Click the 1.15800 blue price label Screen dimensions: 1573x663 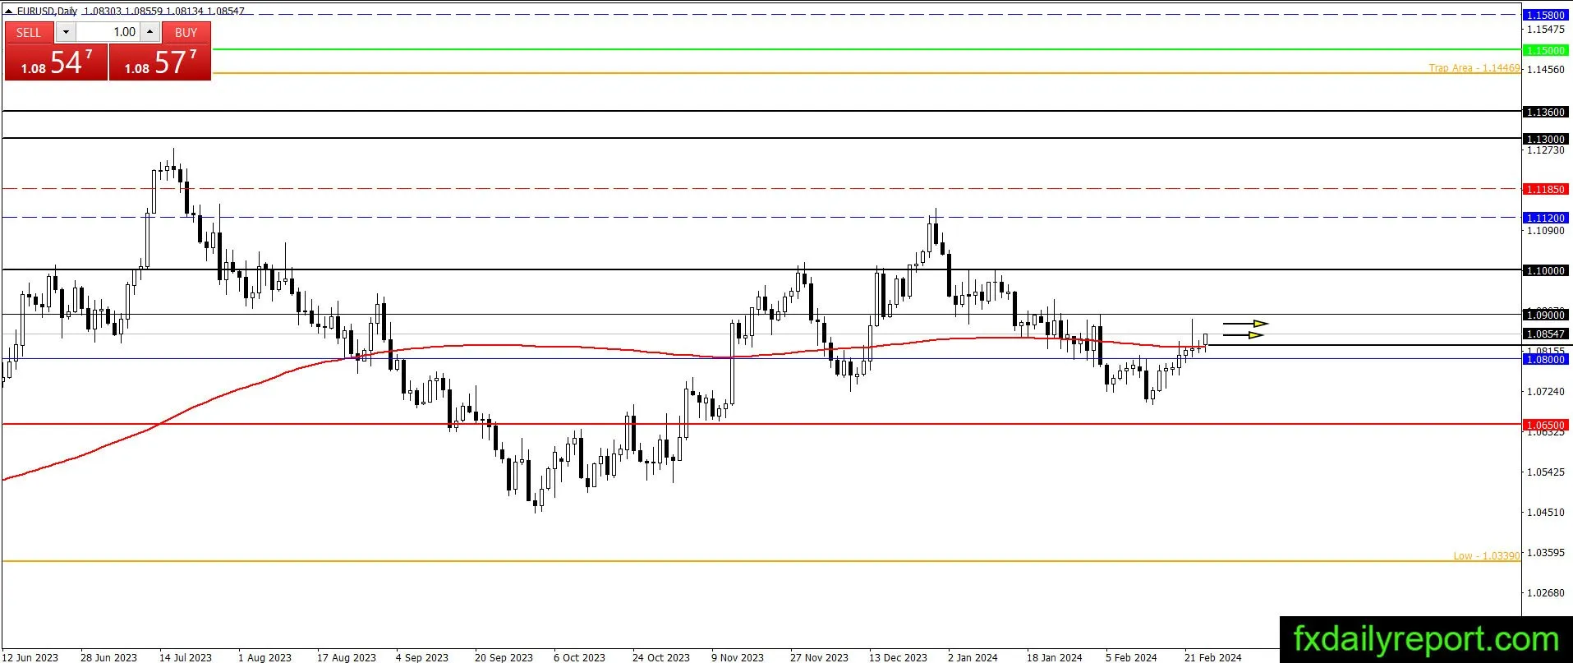1545,15
